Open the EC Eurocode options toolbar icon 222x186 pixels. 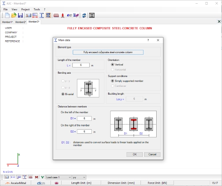[69, 15]
